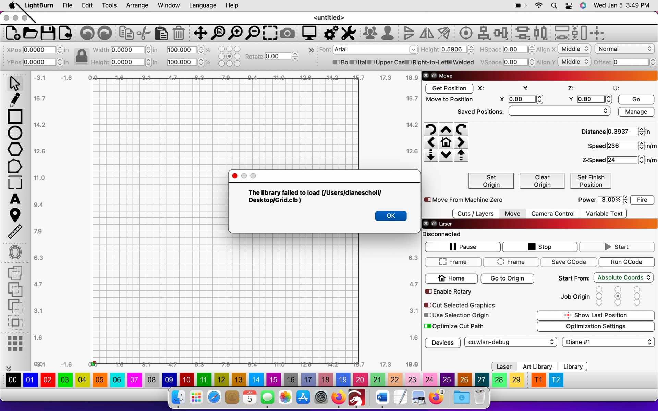The width and height of the screenshot is (658, 411).
Task: Select the Draw Lines pencil tool
Action: click(15, 100)
